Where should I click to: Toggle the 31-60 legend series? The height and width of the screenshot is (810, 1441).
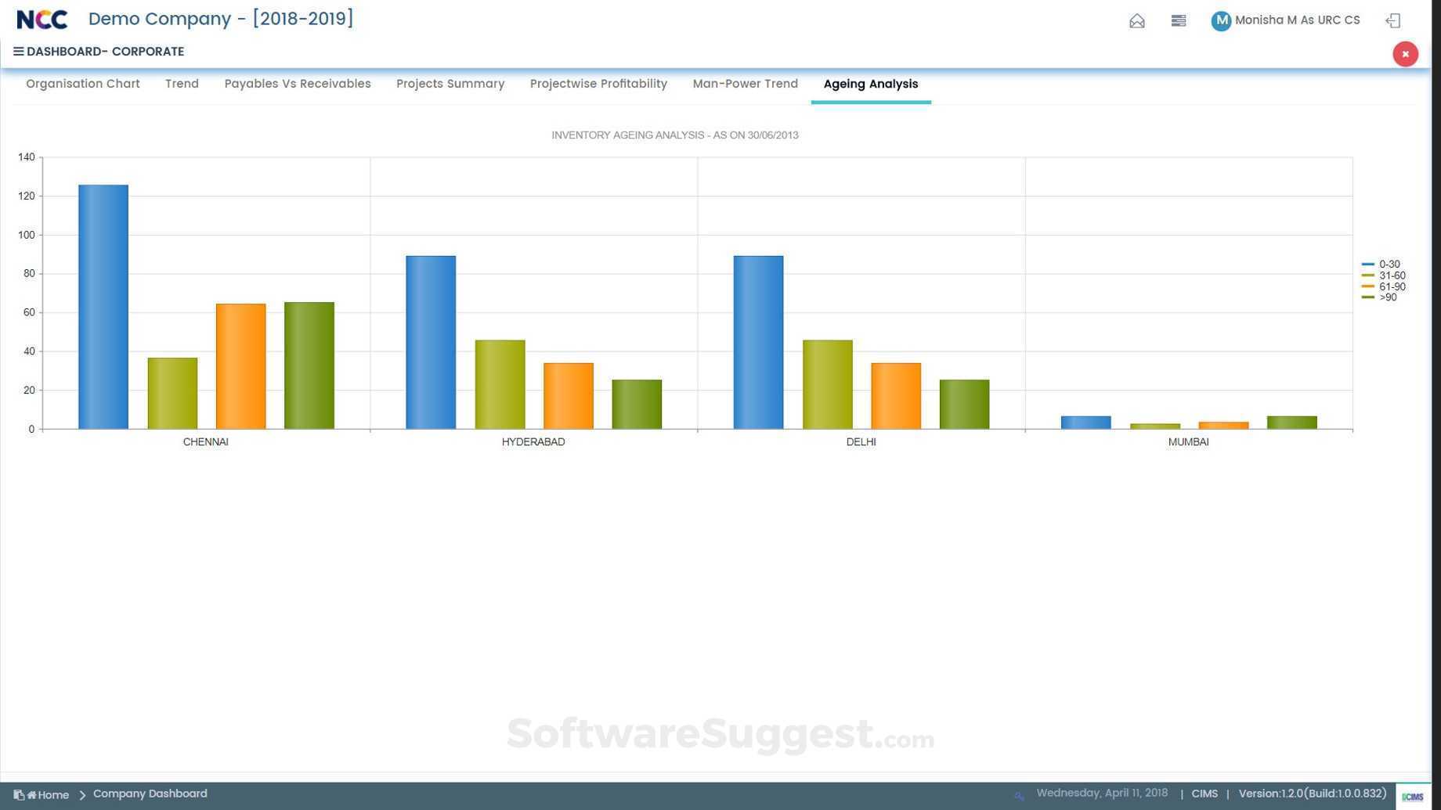1384,275
